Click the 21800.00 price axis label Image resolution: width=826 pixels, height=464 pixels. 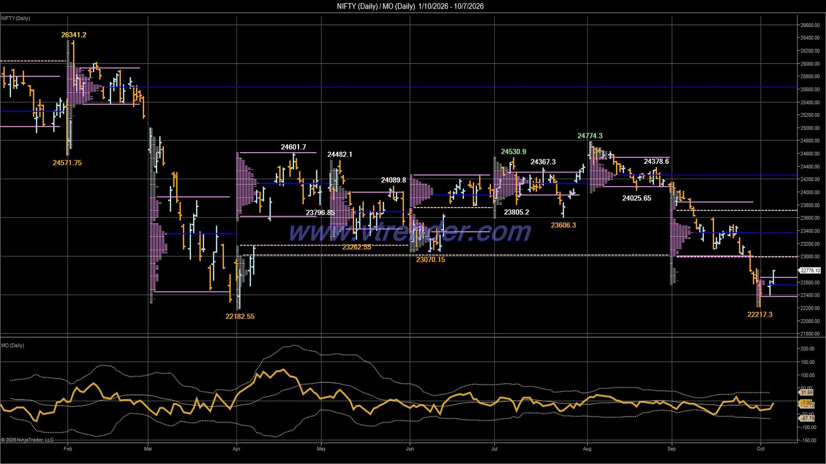pyautogui.click(x=810, y=334)
